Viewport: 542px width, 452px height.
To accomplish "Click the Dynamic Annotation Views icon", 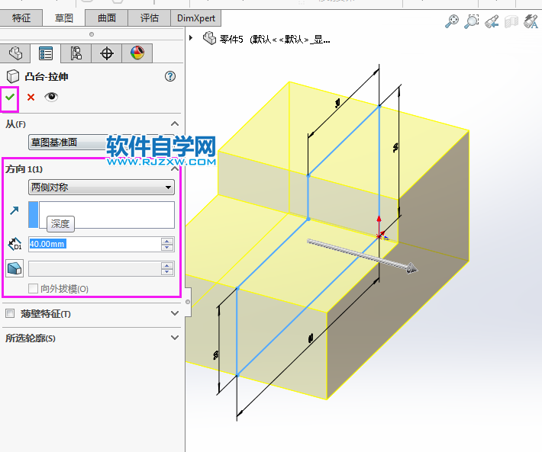I will pyautogui.click(x=531, y=21).
